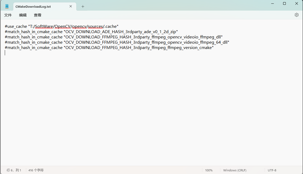Open a new tab with the plus icon

click(82, 6)
